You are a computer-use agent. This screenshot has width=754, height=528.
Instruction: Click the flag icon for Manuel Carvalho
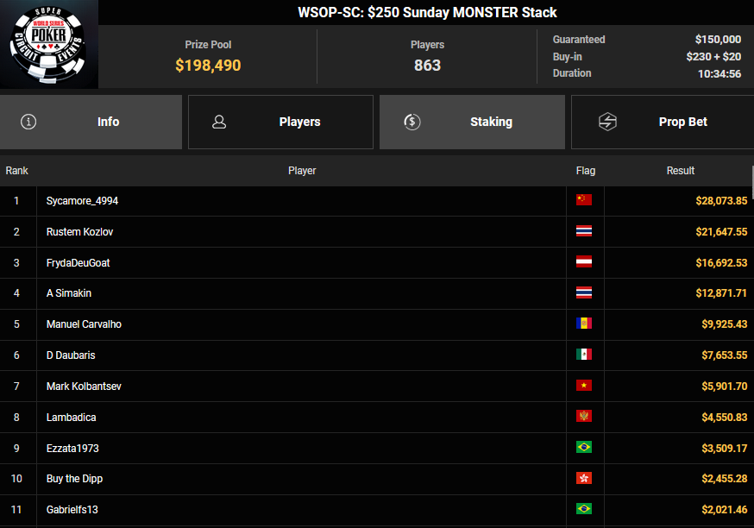pos(584,324)
